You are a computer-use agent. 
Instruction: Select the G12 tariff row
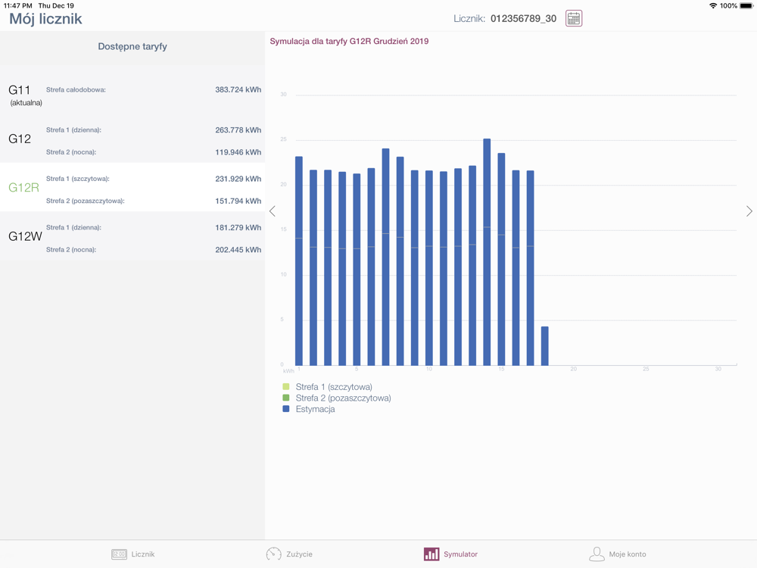tap(132, 140)
